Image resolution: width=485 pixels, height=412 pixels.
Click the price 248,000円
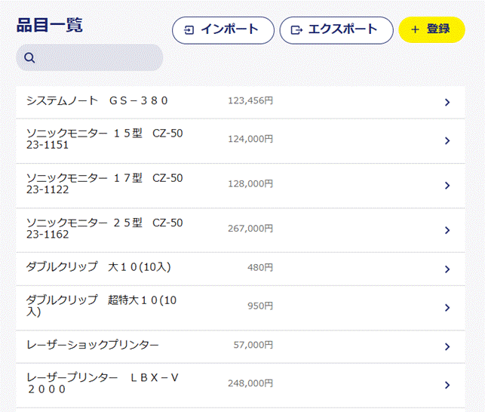250,383
